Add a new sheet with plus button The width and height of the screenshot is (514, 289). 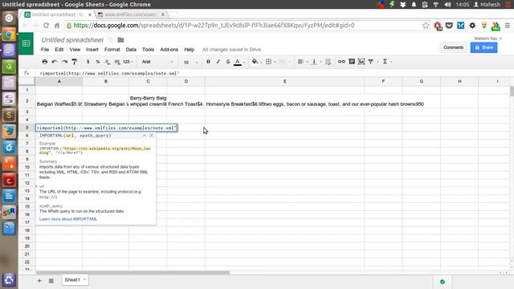click(x=39, y=280)
